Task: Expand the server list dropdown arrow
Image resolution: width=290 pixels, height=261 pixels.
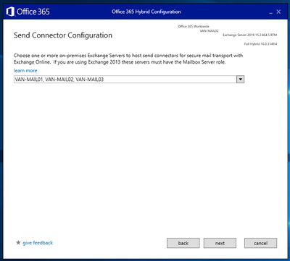Action: (x=240, y=80)
